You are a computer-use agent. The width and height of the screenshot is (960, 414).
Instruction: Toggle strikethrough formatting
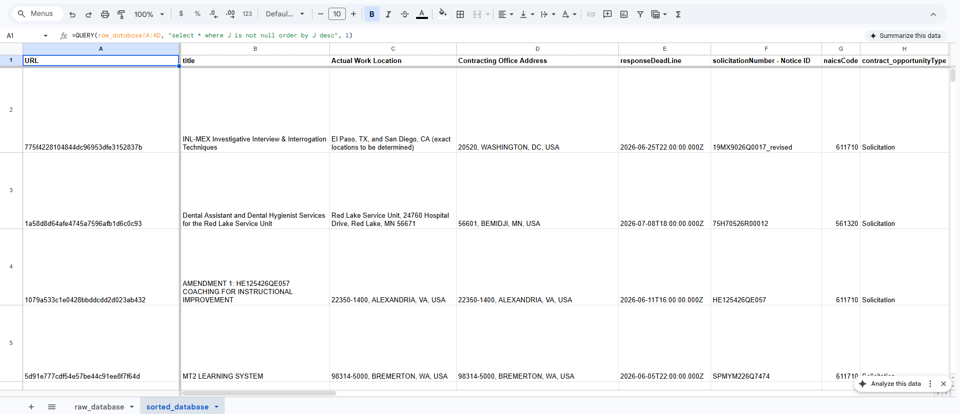[404, 14]
